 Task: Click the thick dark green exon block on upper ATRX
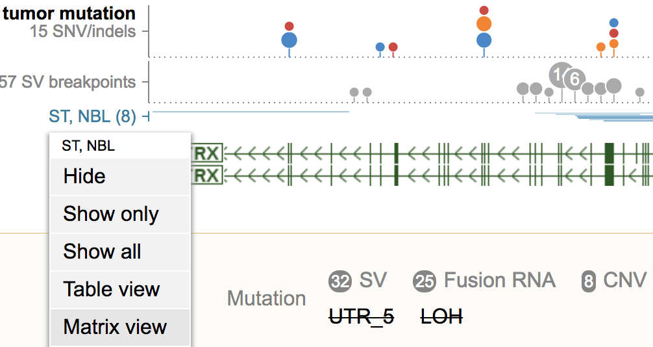610,153
